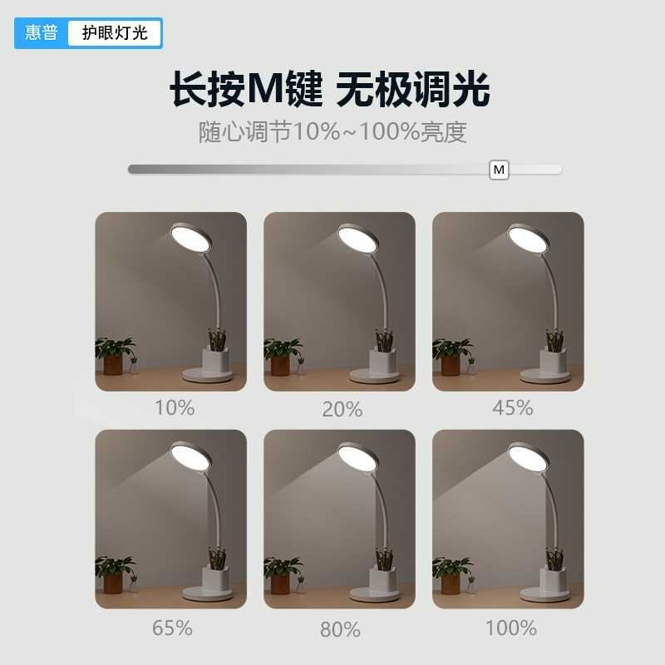Click the lamp head in 100% image
This screenshot has width=665, height=665.
coord(528,457)
